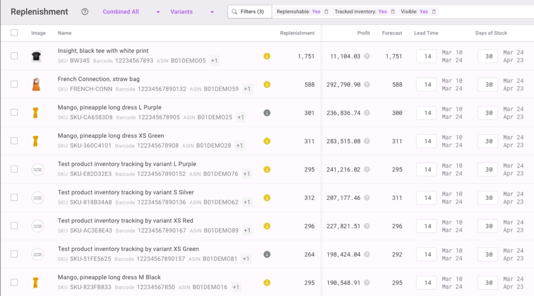Open Mango pineapple long dress XS Green product
The height and width of the screenshot is (296, 534).
pos(111,136)
